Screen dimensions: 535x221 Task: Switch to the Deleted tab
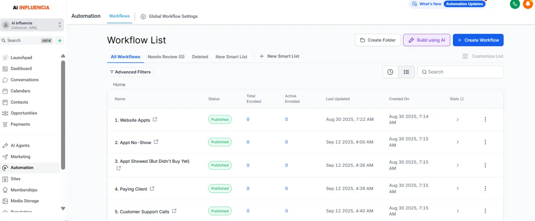pyautogui.click(x=200, y=57)
